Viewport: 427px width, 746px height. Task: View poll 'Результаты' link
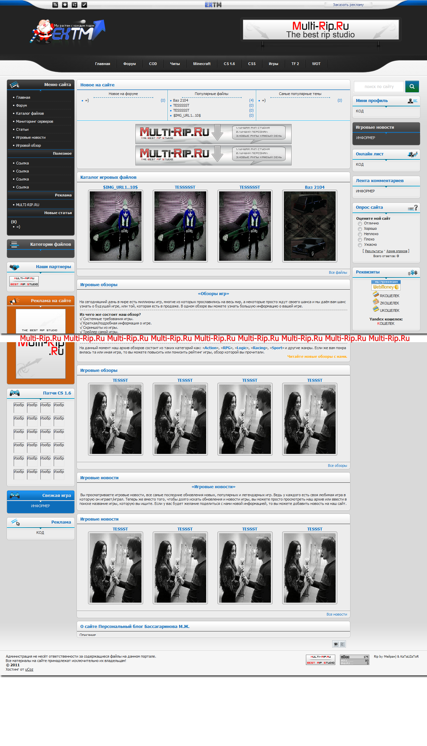click(374, 251)
